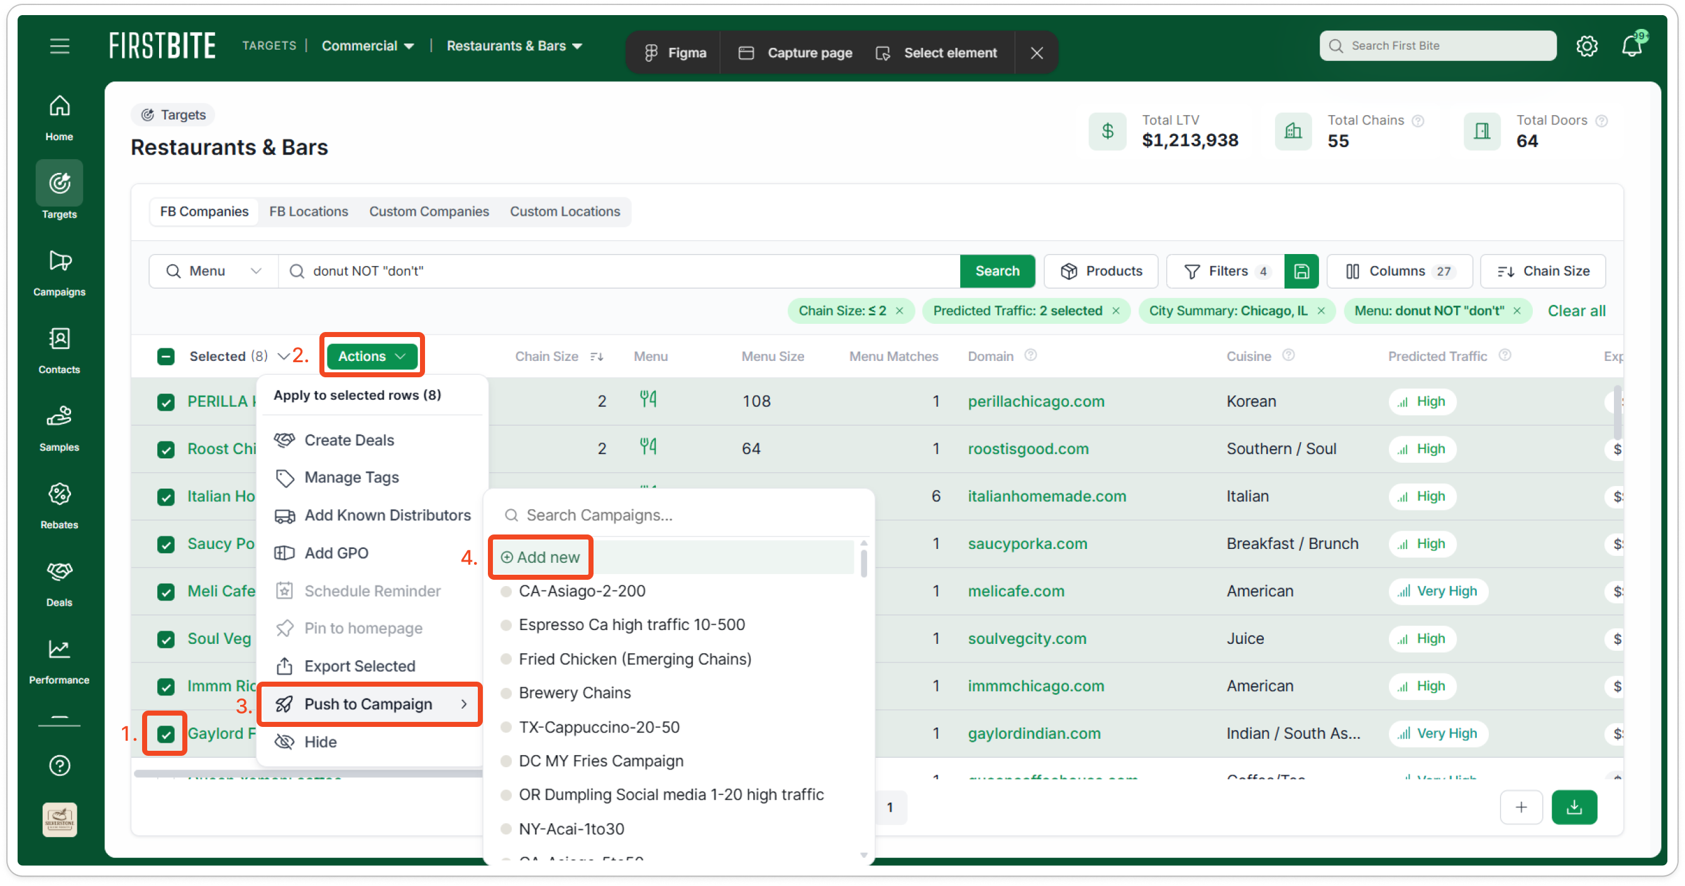Click the green download button

(1574, 807)
